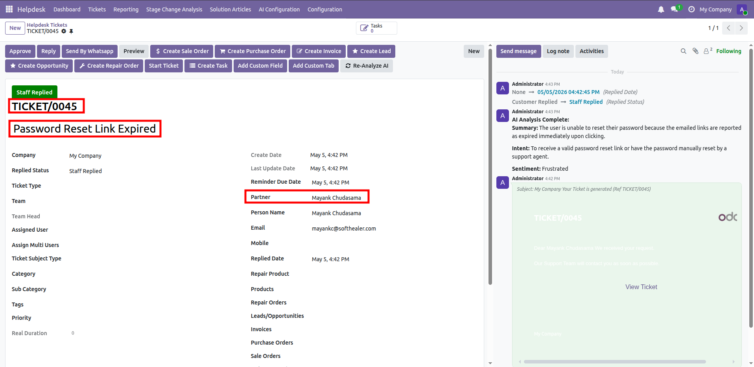
Task: Open the apps grid menu icon
Action: [x=9, y=9]
